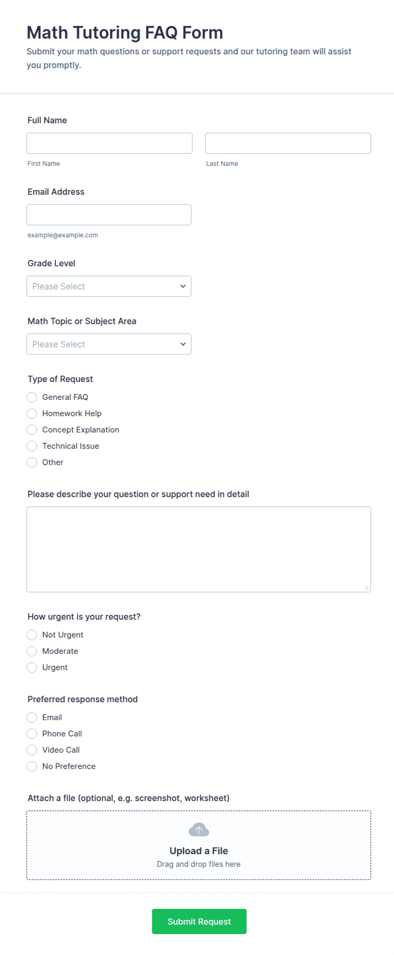Select Moderate urgency option
The image size is (394, 955).
[x=32, y=651]
